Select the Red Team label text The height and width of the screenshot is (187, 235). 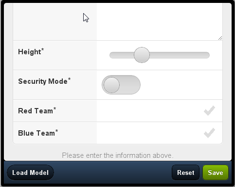(x=37, y=111)
